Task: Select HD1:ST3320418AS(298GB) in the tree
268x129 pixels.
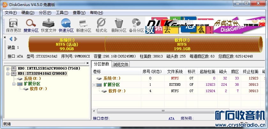Action: point(42,74)
